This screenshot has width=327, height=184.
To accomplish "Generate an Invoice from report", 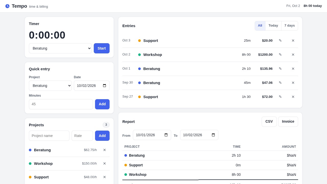I will point(288,122).
